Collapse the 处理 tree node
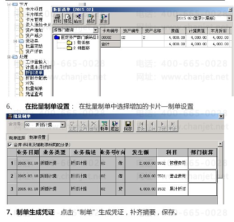Image resolution: width=234 pixels, height=222 pixels. click(x=9, y=57)
